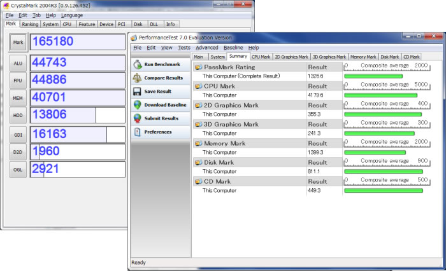This screenshot has width=446, height=271.
Task: Open the PerformanceTest Tests menu
Action: point(184,48)
